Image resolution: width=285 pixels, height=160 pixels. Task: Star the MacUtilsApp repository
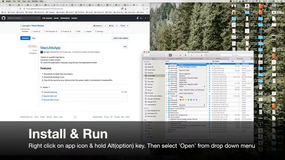(111, 26)
